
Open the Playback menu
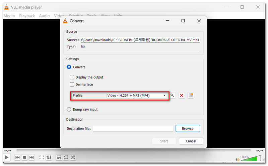click(x=27, y=16)
